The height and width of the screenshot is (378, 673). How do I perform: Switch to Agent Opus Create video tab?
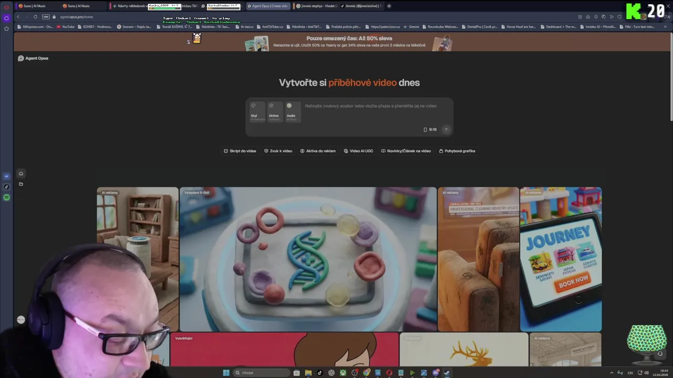pos(269,6)
